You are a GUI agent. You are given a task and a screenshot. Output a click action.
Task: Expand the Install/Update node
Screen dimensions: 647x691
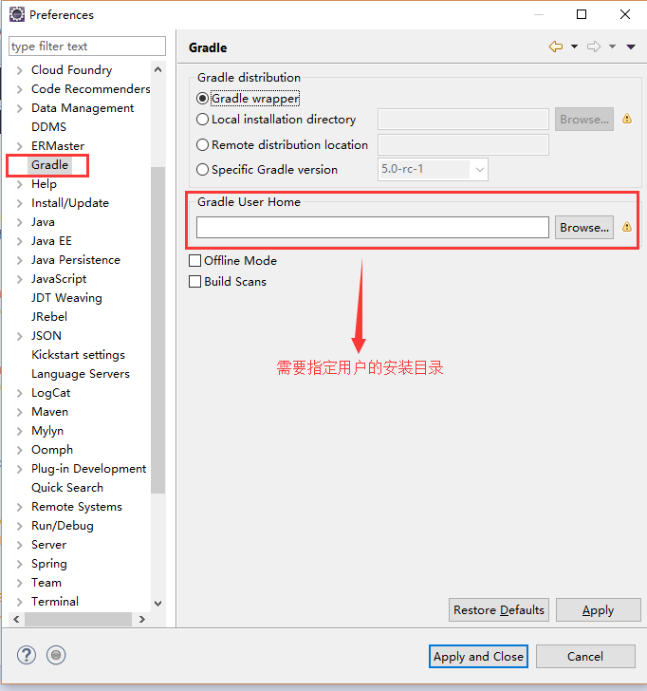coord(19,203)
